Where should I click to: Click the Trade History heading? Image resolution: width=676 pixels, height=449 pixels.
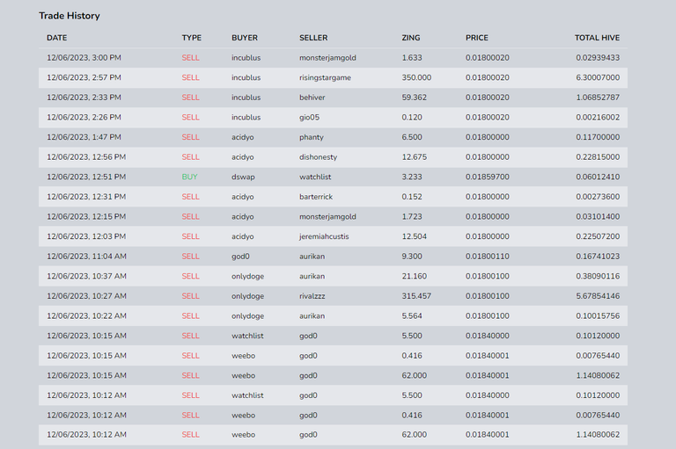(70, 16)
